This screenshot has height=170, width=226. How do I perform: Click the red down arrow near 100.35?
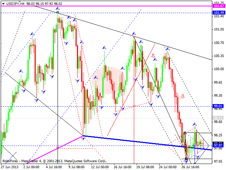coord(153,56)
